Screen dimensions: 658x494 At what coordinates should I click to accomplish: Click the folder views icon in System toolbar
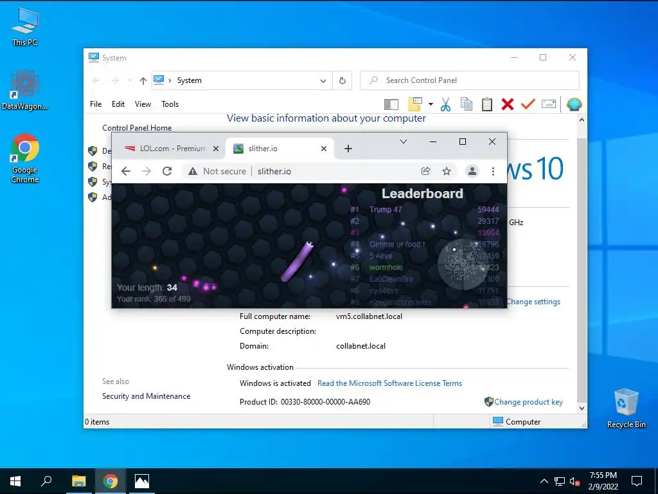pos(415,104)
